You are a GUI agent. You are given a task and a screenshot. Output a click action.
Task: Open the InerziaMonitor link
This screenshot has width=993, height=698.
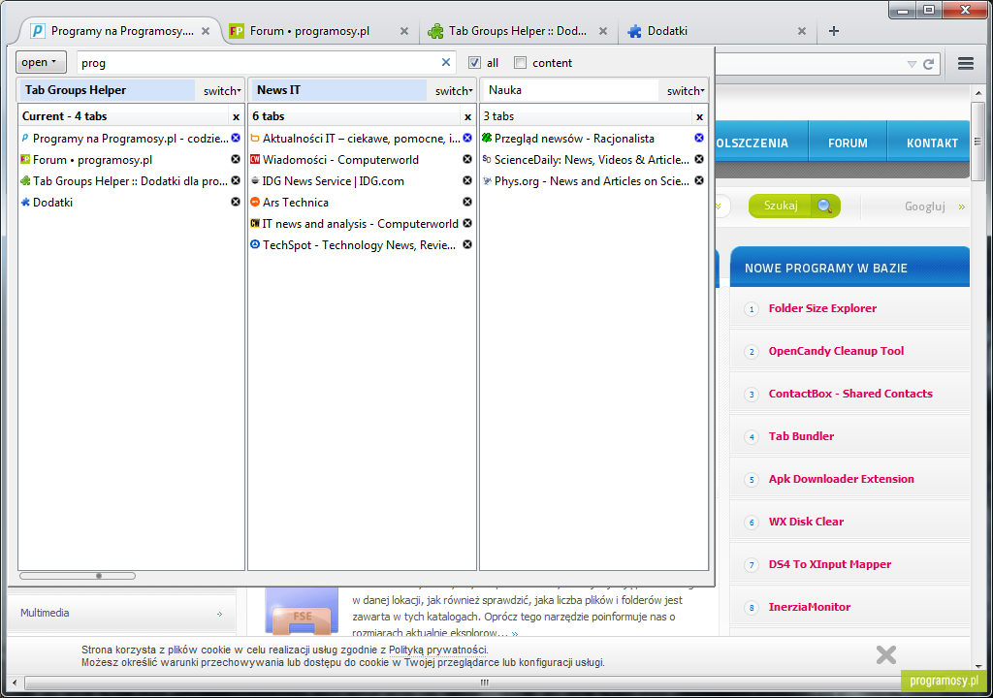pyautogui.click(x=810, y=607)
